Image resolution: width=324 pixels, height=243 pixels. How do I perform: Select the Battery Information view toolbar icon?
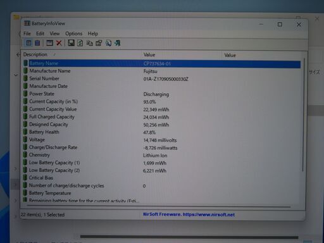(x=28, y=43)
